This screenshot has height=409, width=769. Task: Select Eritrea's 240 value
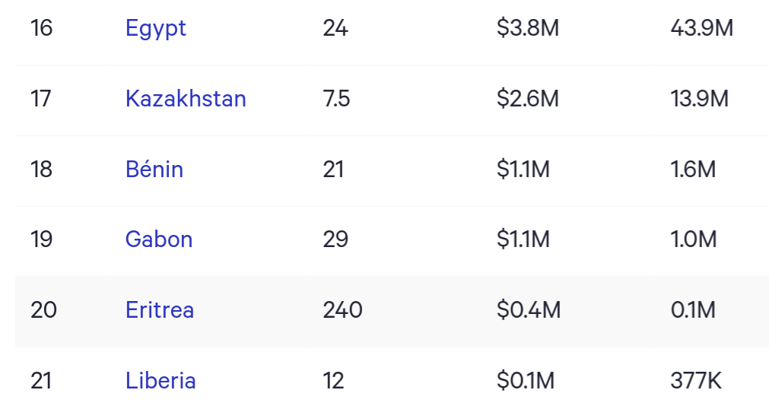pyautogui.click(x=342, y=310)
